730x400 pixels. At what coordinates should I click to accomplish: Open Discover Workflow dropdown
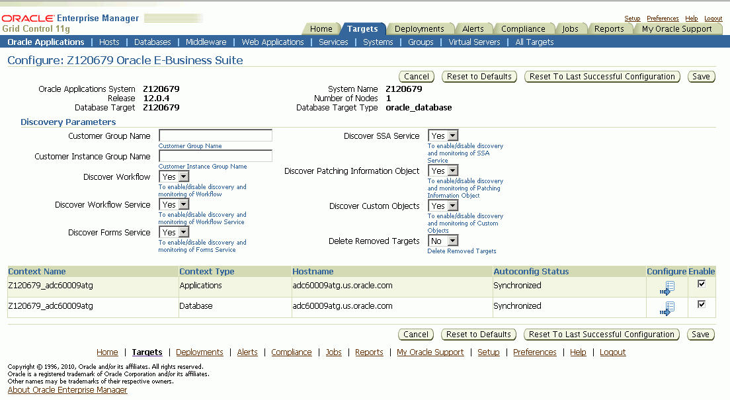click(x=174, y=177)
